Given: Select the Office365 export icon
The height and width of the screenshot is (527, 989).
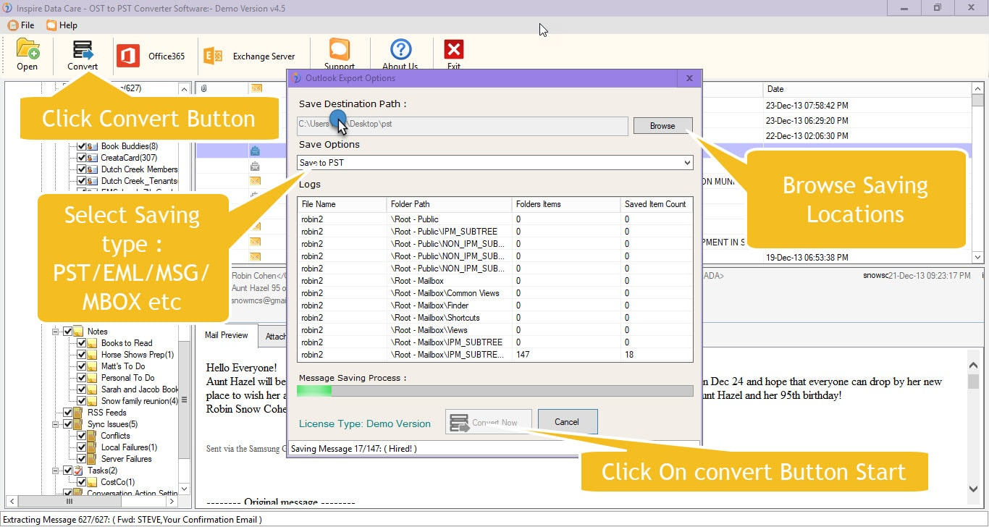Looking at the screenshot, I should point(128,56).
